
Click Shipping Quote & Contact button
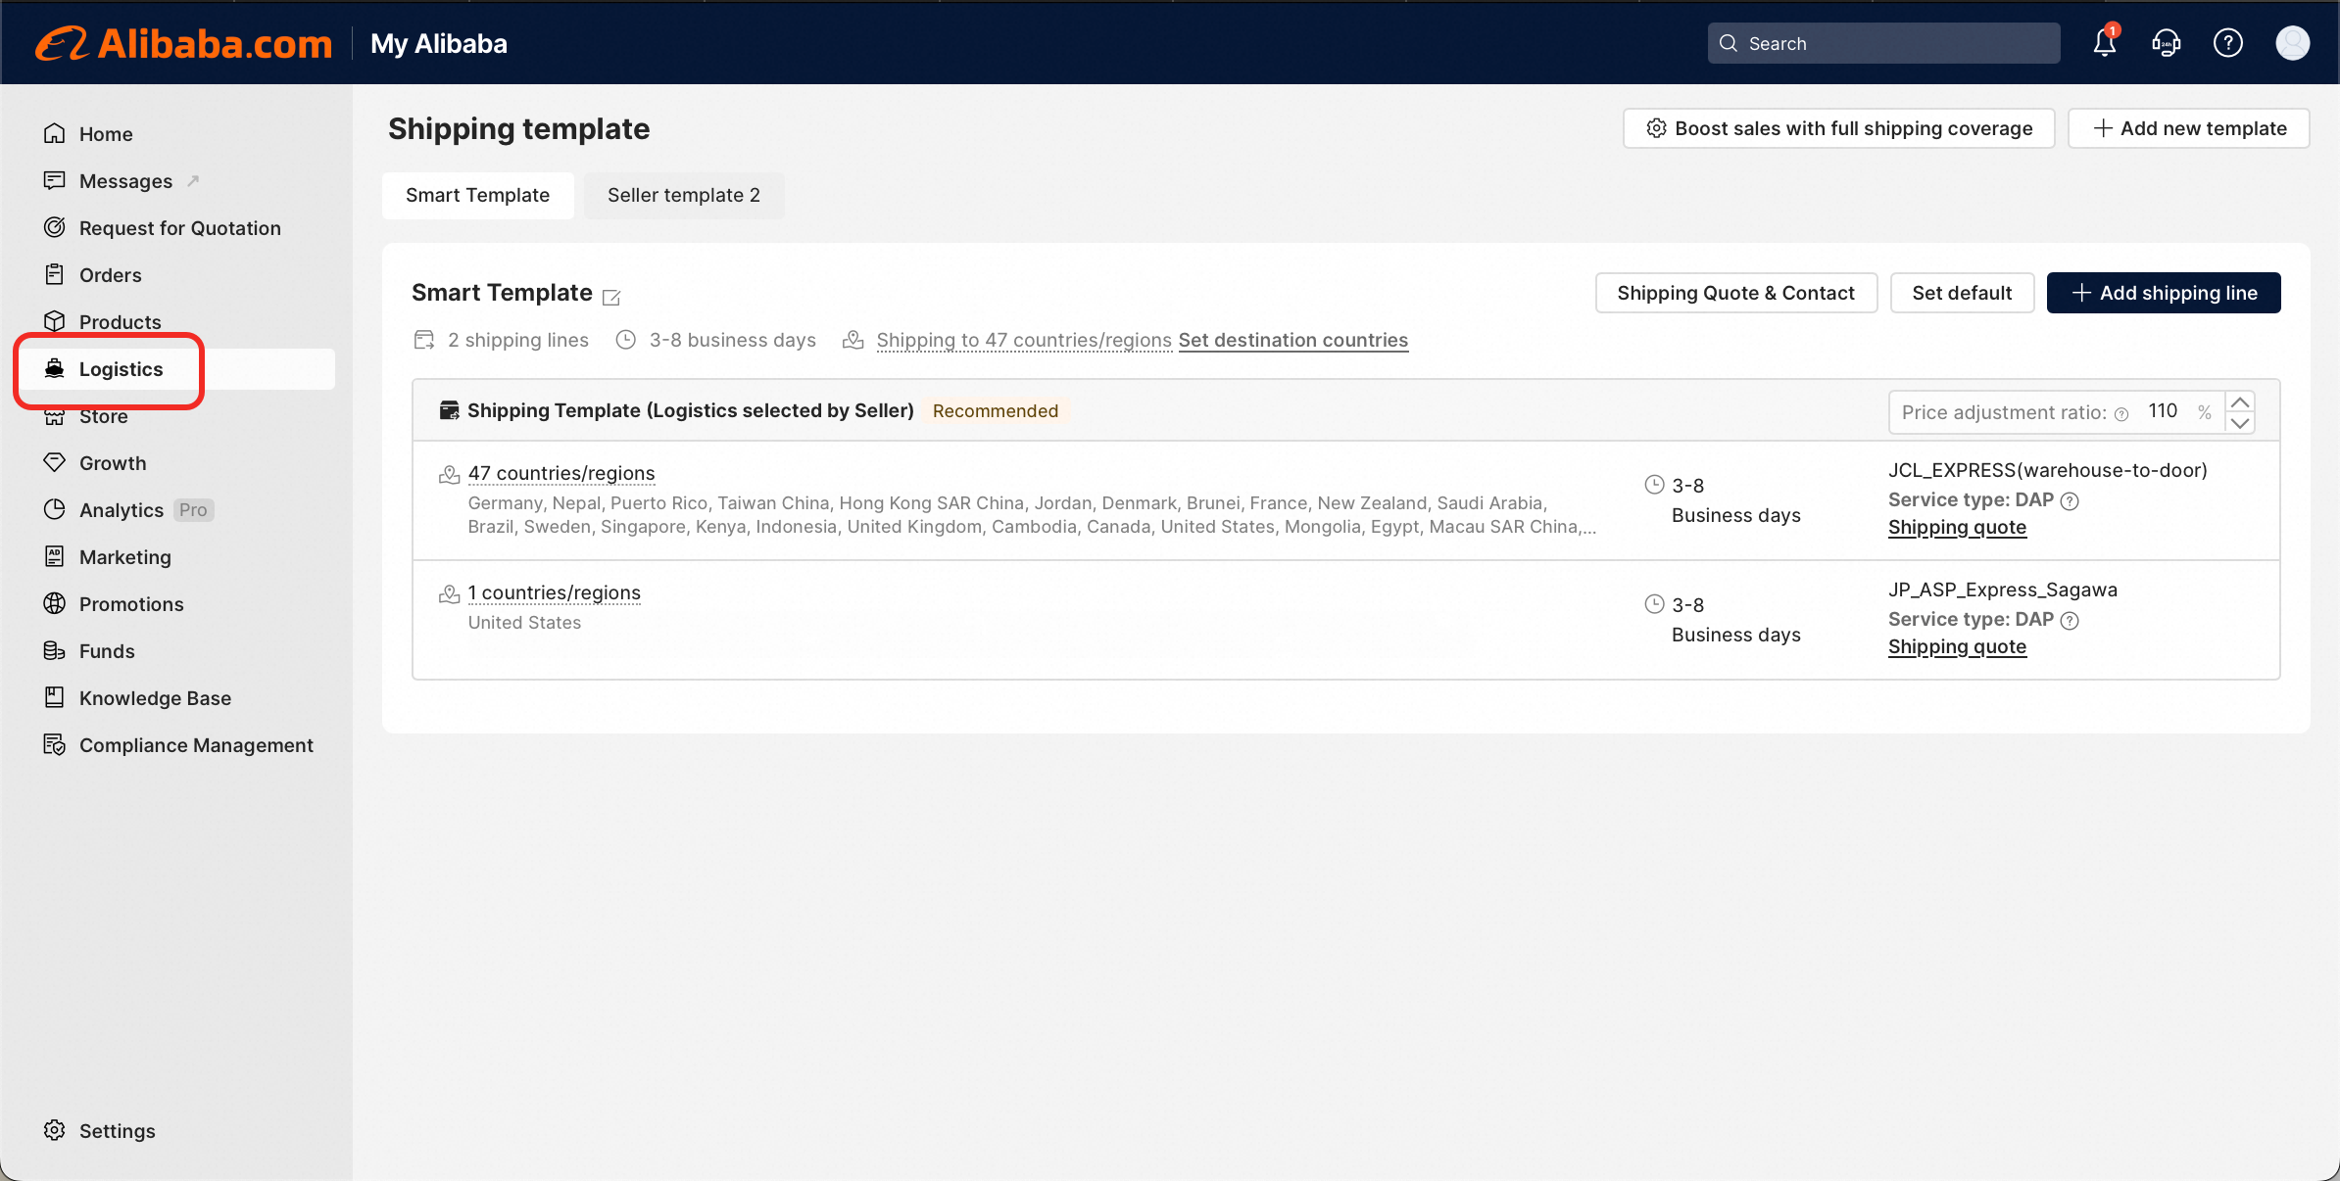1736,293
